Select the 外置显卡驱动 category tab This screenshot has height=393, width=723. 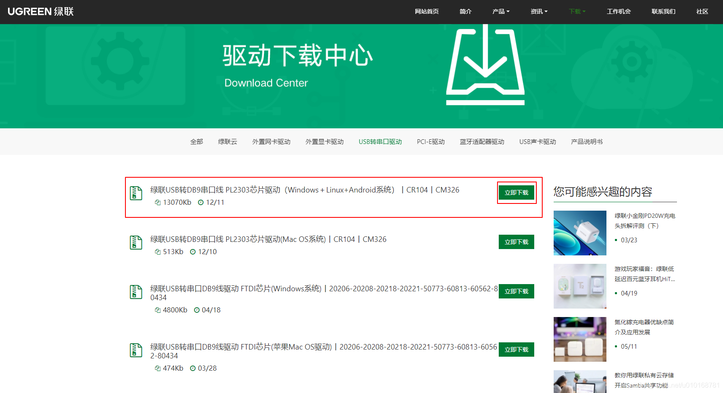pos(325,142)
